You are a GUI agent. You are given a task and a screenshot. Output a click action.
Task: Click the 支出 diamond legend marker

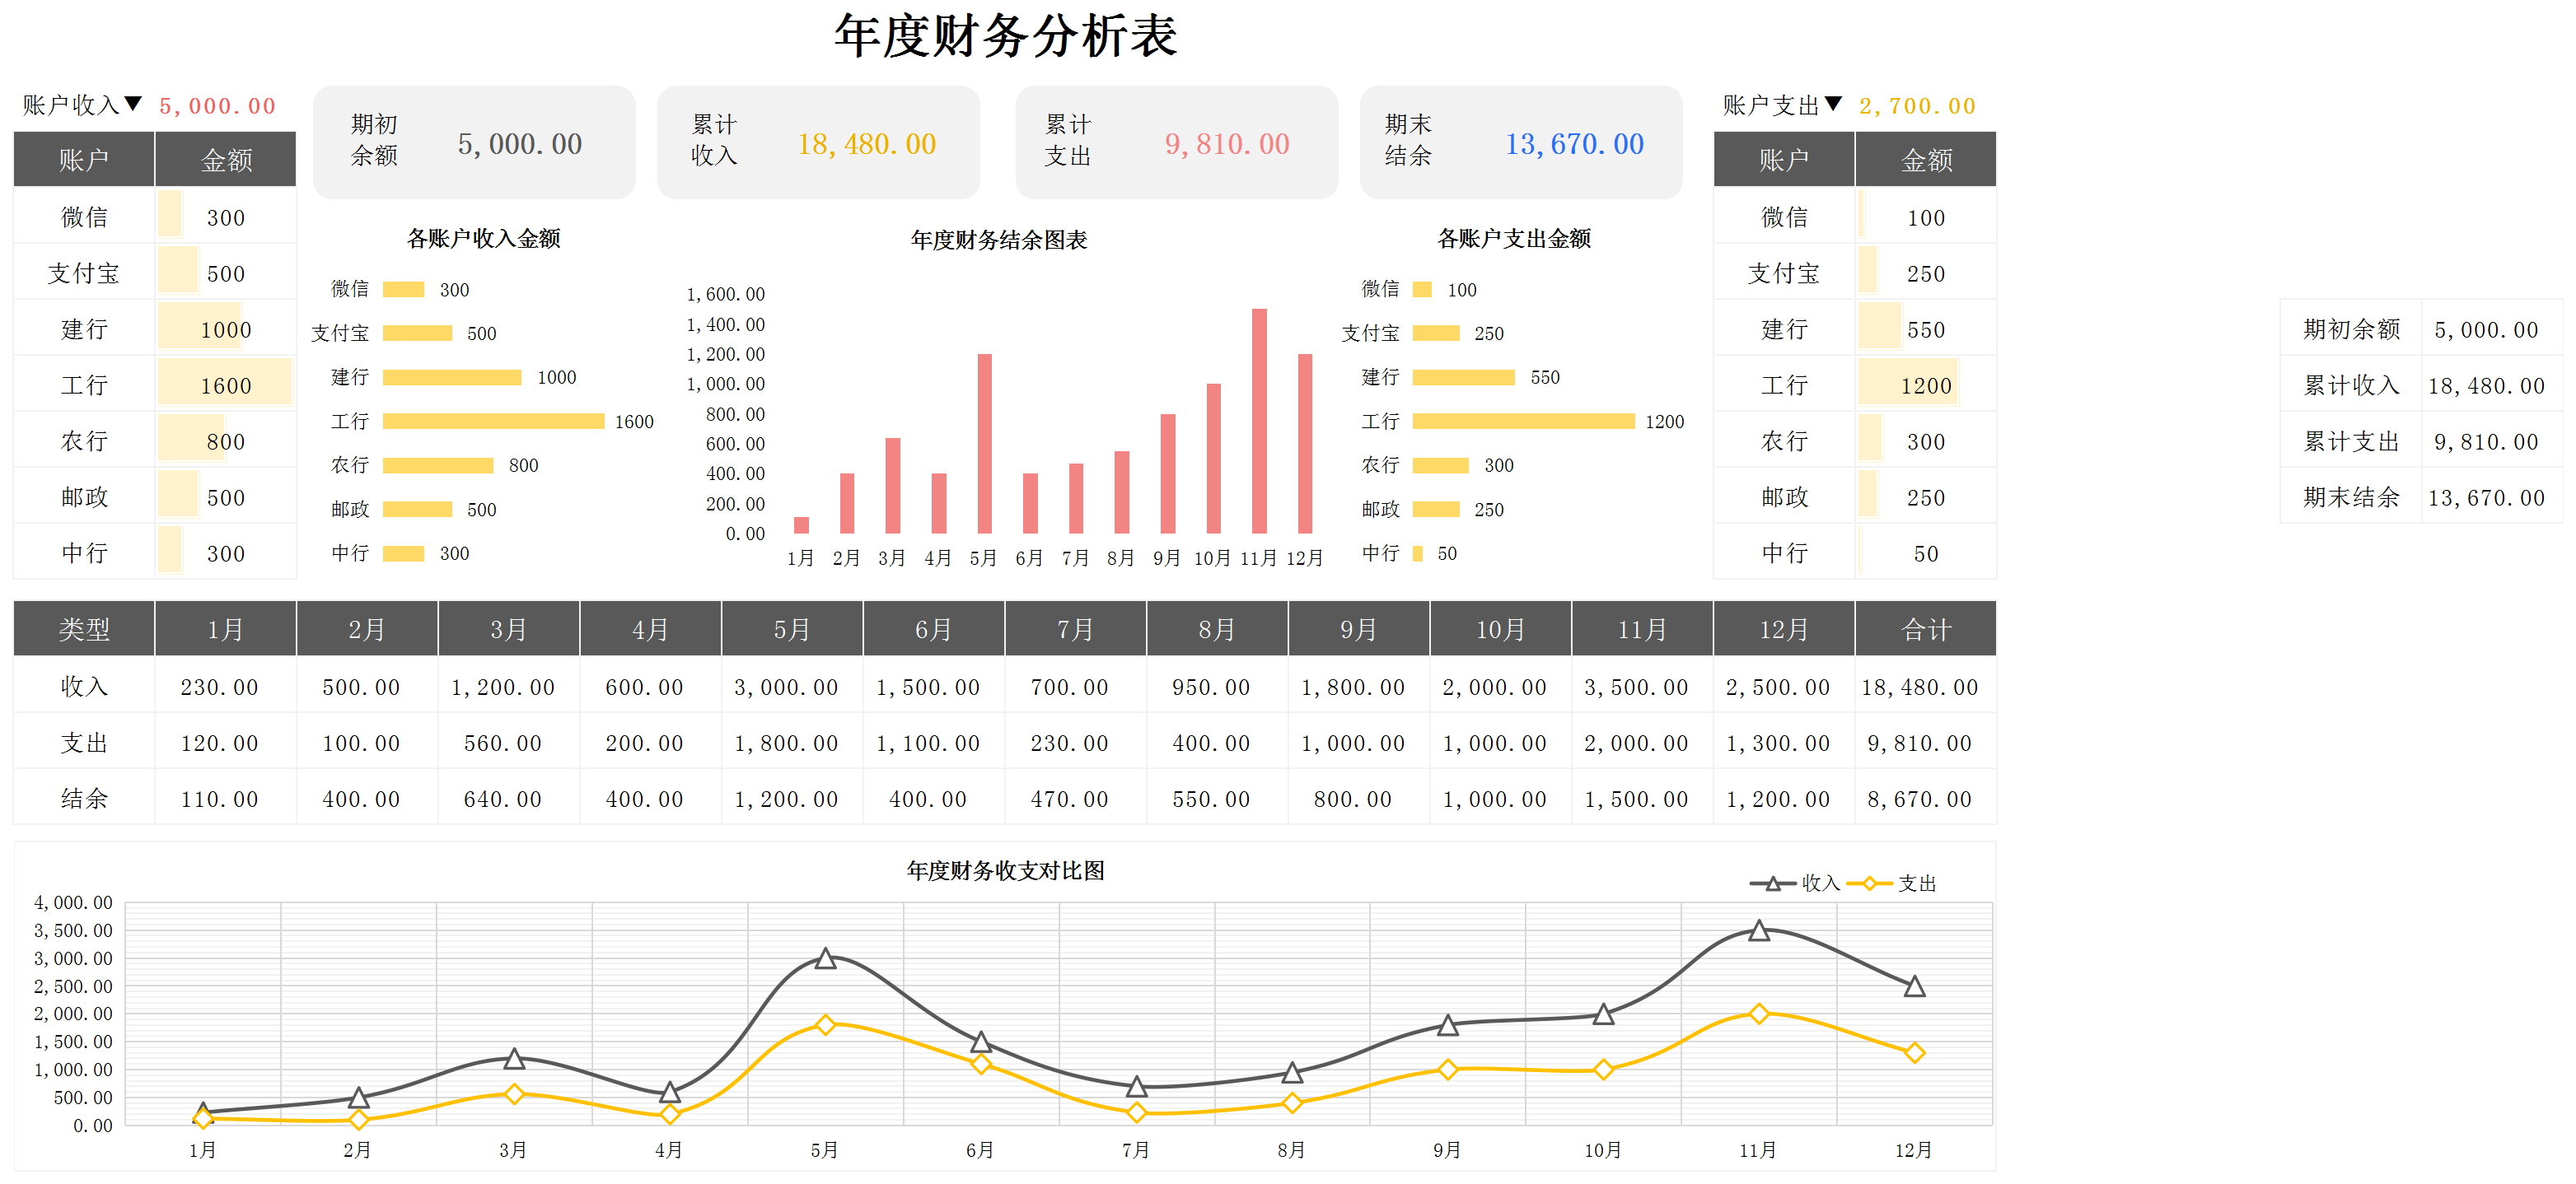tap(1868, 883)
